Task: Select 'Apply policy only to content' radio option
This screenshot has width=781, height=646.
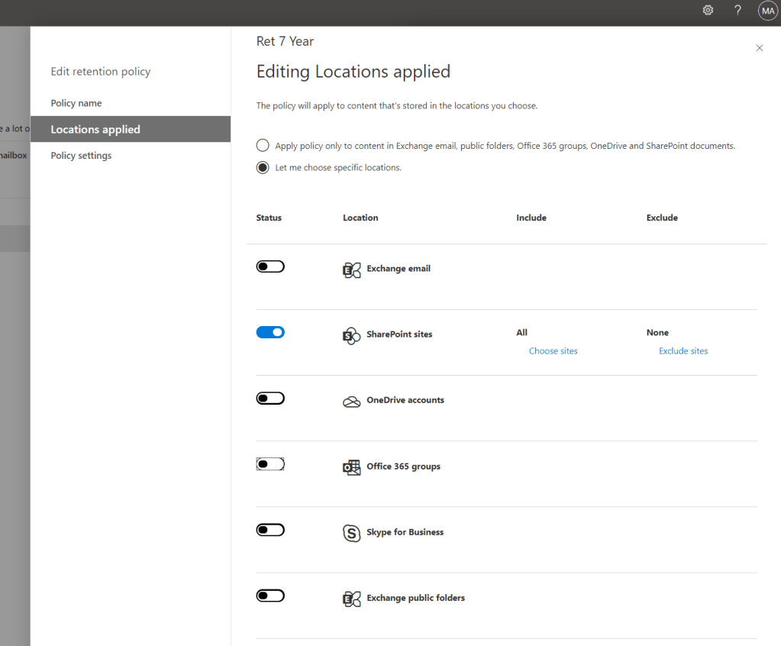Action: (x=263, y=146)
